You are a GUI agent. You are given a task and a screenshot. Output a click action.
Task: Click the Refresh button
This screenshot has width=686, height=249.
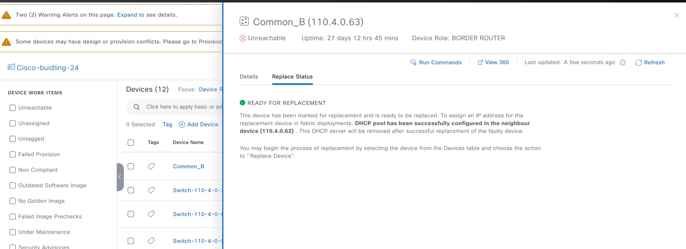(650, 62)
